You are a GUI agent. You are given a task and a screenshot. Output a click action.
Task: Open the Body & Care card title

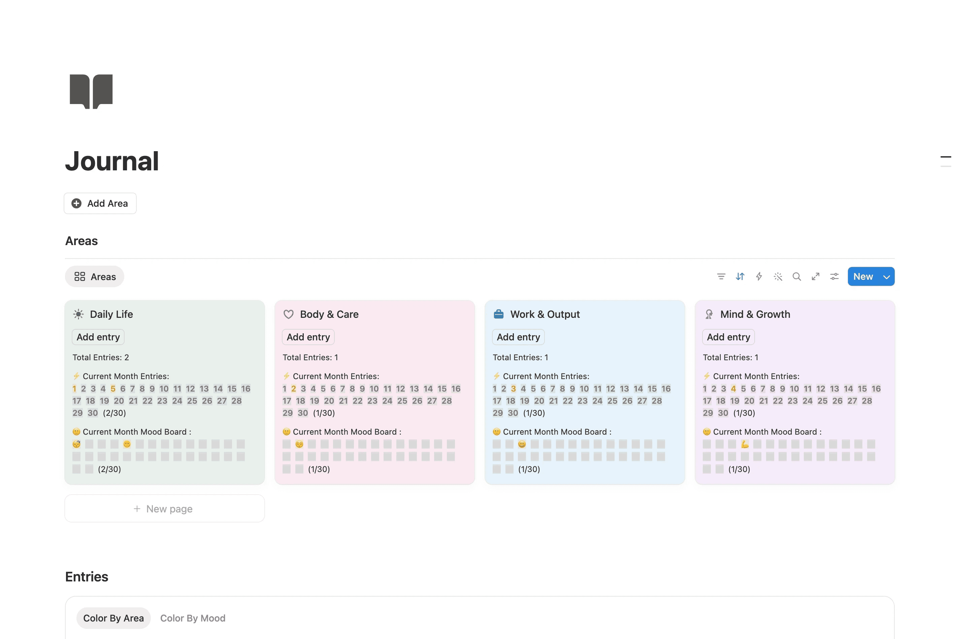click(x=329, y=314)
